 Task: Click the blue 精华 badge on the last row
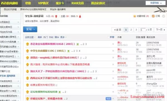click(x=108, y=99)
